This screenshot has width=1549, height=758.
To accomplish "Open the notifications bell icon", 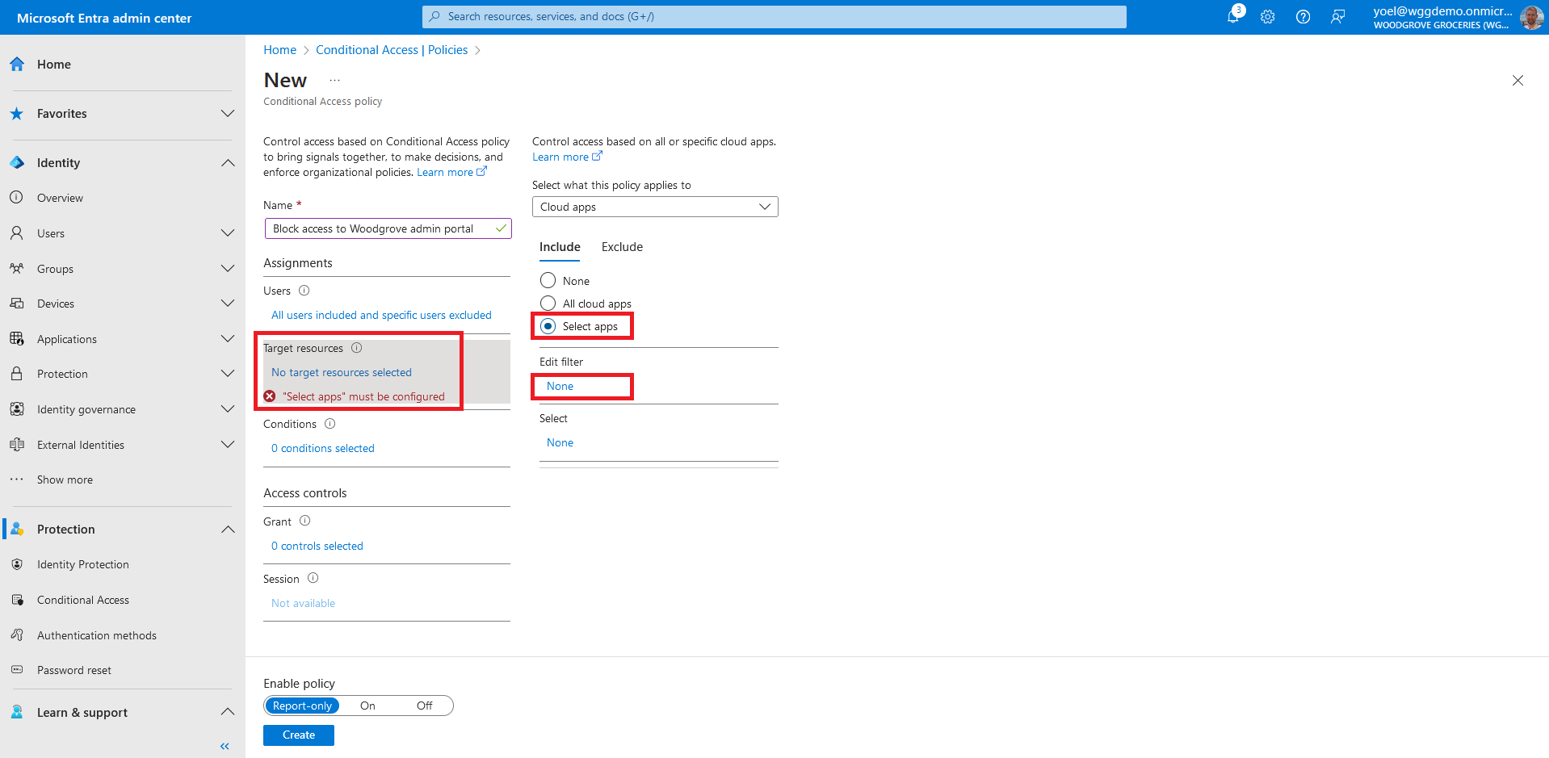I will pyautogui.click(x=1233, y=17).
